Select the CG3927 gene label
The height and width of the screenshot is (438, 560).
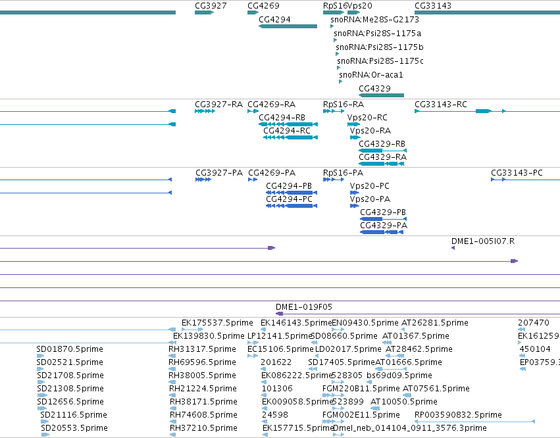pos(211,6)
